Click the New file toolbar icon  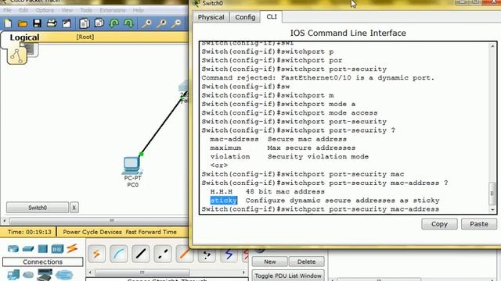point(8,23)
